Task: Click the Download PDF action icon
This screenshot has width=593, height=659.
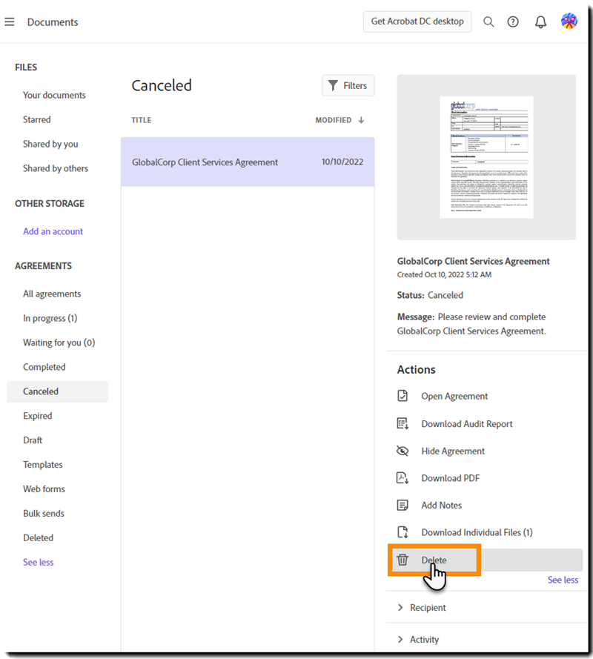Action: 402,478
